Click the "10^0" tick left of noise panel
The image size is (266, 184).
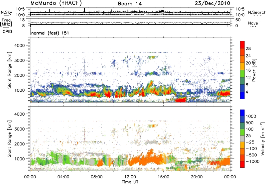(20, 15)
